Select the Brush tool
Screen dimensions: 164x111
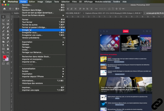[x=3, y=31]
